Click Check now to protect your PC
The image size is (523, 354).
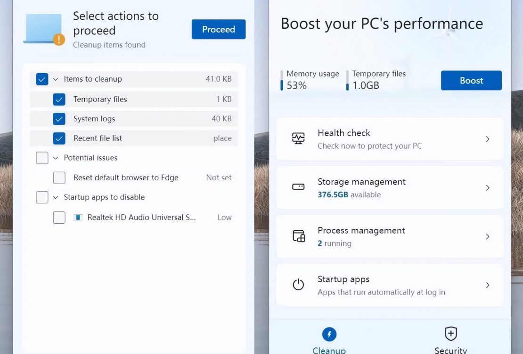pos(369,146)
